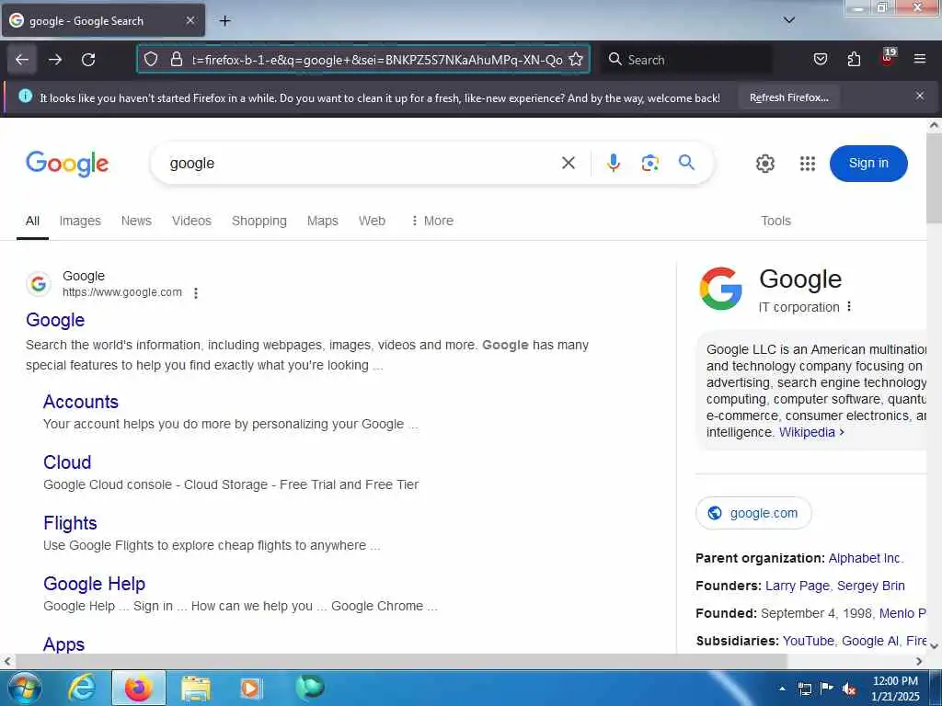Image resolution: width=942 pixels, height=706 pixels.
Task: Open the Apps sitelink
Action: coord(63,644)
